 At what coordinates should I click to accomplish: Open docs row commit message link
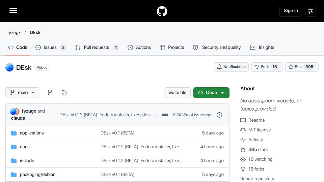tap(141, 147)
